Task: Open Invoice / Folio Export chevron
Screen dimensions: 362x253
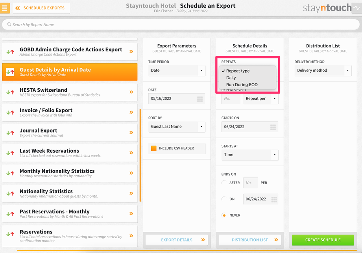Action: point(131,112)
